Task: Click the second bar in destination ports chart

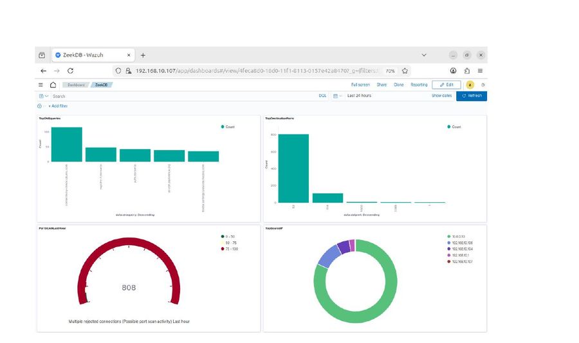Action: [x=327, y=198]
